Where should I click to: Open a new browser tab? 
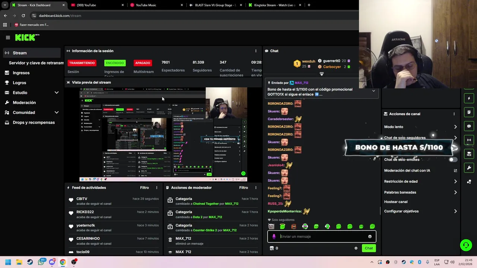[309, 5]
